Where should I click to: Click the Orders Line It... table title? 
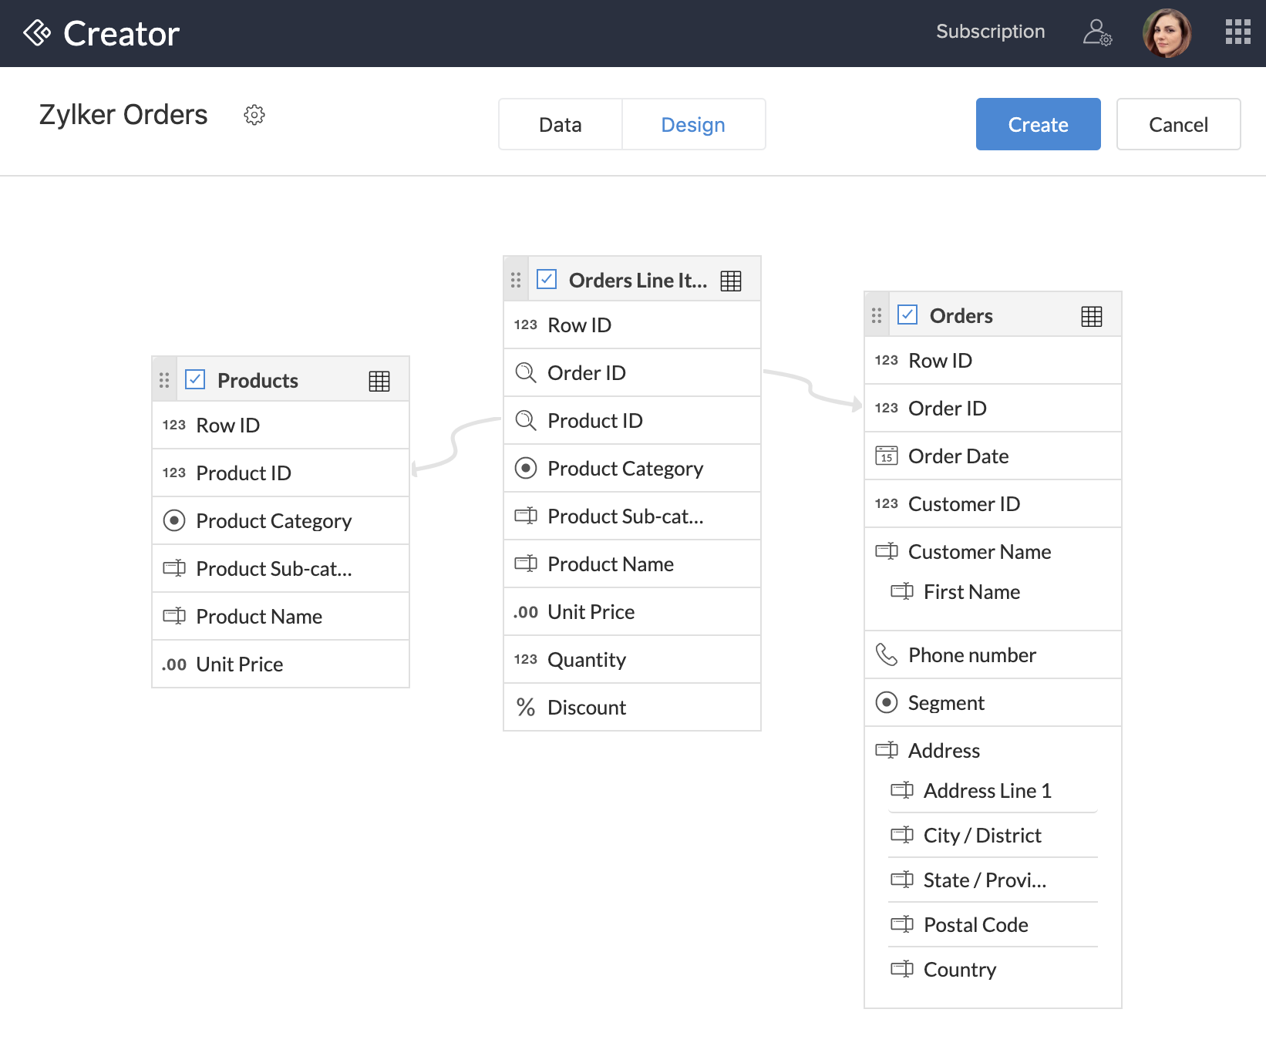click(638, 281)
